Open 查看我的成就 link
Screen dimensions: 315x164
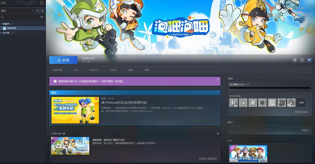click(301, 112)
